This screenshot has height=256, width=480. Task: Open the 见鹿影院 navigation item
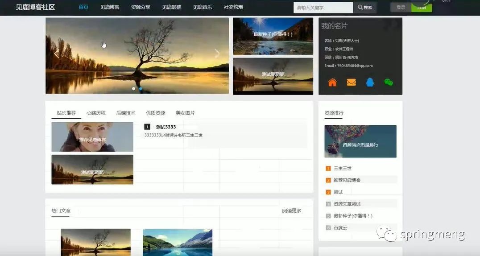click(171, 7)
